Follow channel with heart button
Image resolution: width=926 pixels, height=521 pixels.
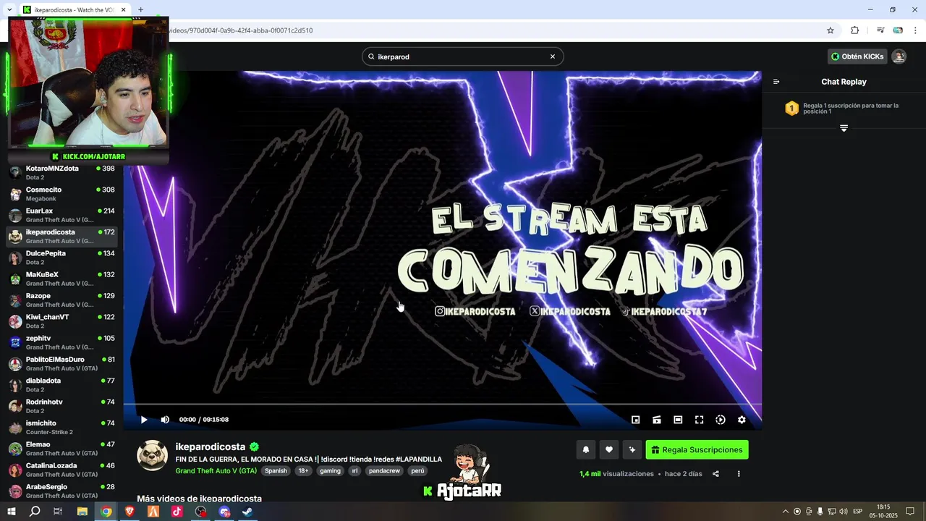pyautogui.click(x=609, y=449)
